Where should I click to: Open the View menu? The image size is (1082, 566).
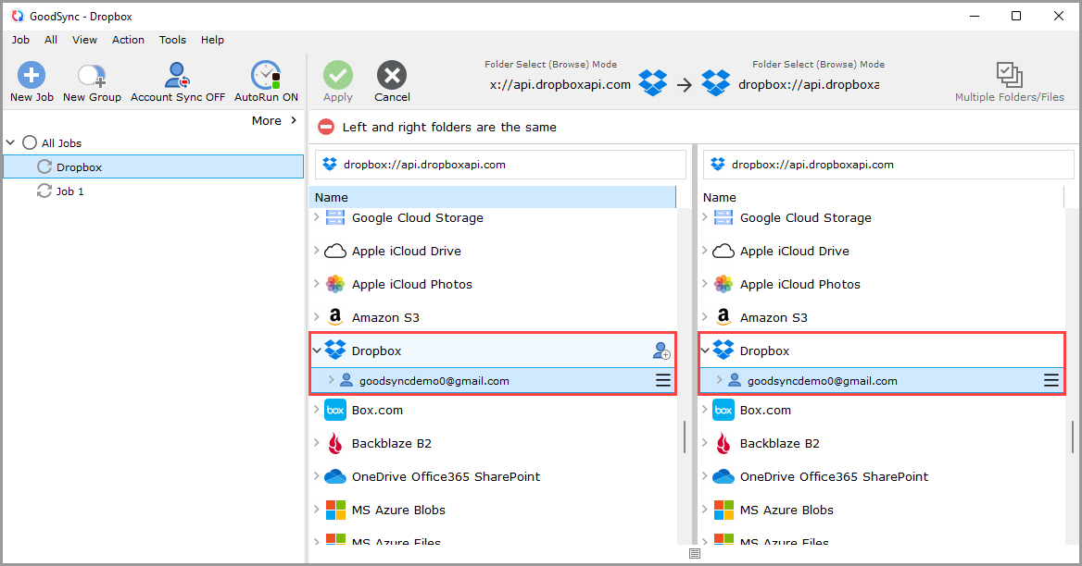pyautogui.click(x=85, y=40)
